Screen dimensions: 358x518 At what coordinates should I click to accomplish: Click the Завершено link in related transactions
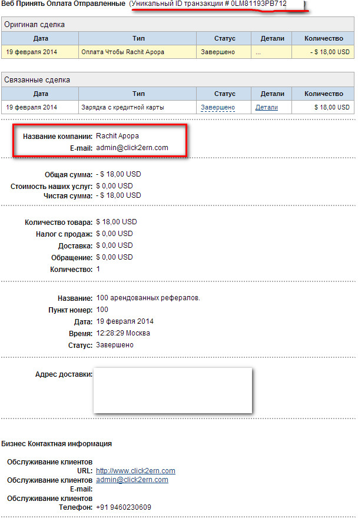[x=217, y=107]
